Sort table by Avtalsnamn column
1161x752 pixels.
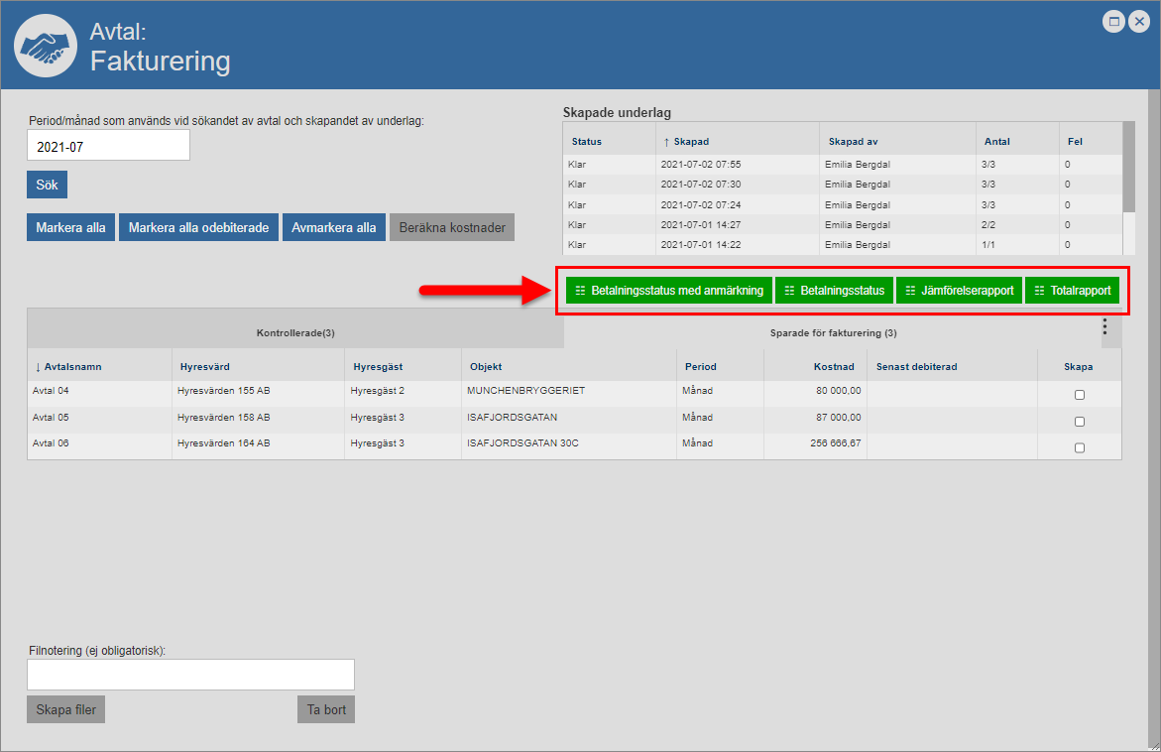69,367
